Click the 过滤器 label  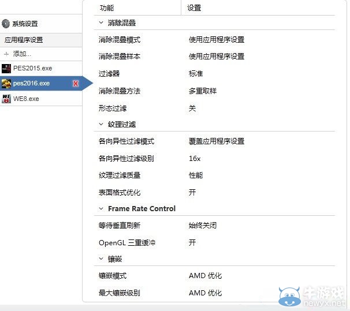click(109, 74)
